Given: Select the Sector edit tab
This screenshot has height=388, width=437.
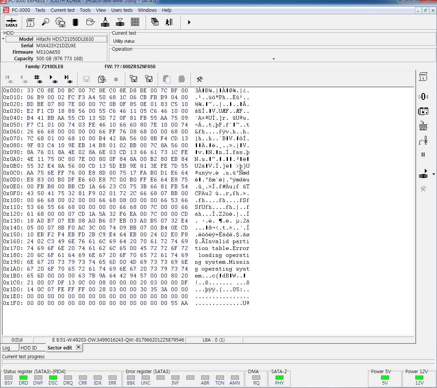Looking at the screenshot, I should (60, 348).
